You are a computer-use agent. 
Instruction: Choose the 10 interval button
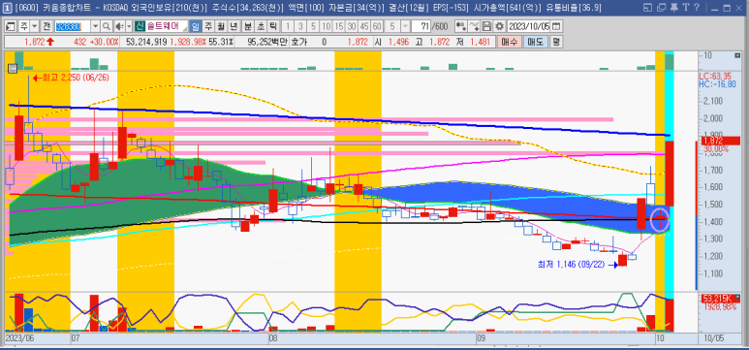click(x=326, y=26)
